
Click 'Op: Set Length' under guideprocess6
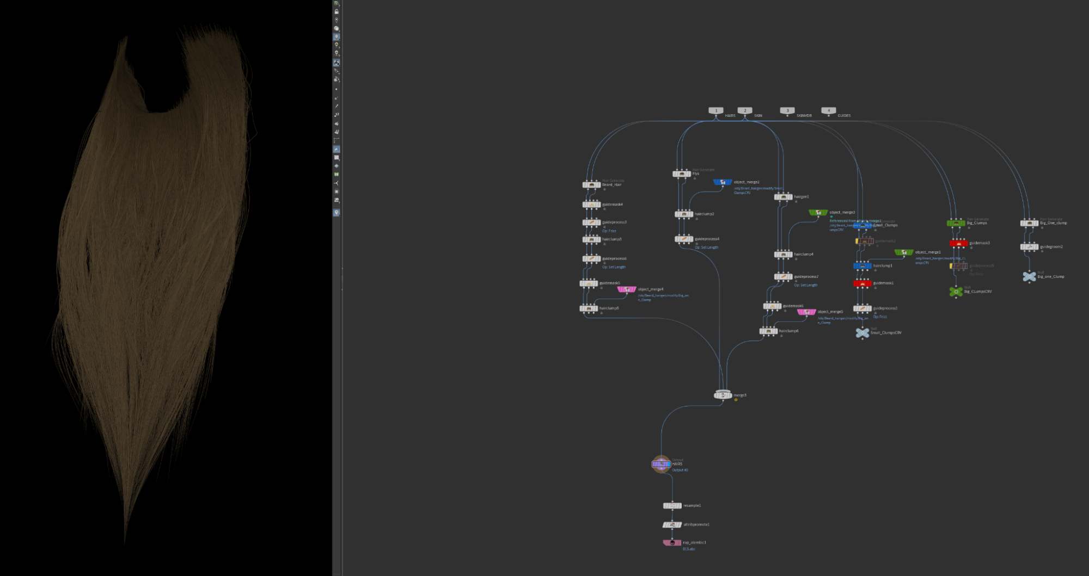(614, 267)
